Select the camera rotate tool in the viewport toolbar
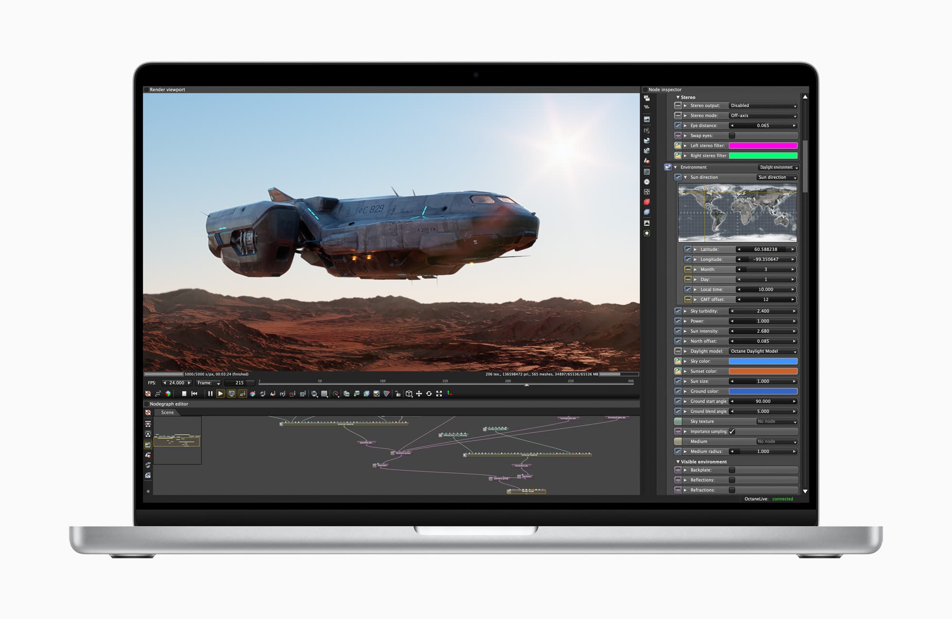The width and height of the screenshot is (952, 619). tap(430, 394)
